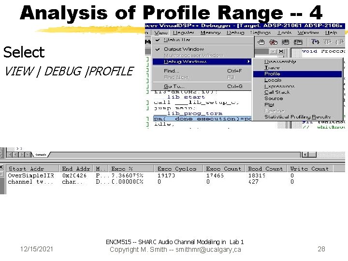Open the Settings menu
Screen dimensions: 348x261
(261, 33)
